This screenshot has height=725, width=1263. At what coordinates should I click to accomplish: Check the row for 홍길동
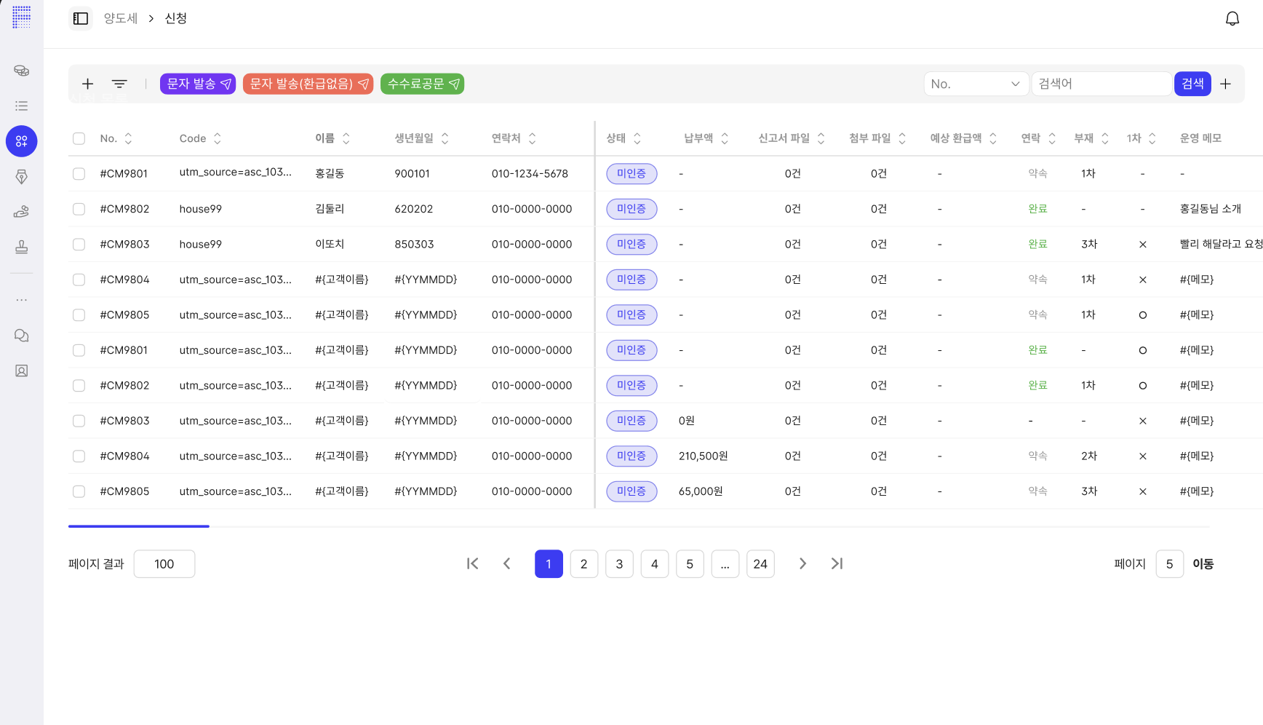pos(79,174)
